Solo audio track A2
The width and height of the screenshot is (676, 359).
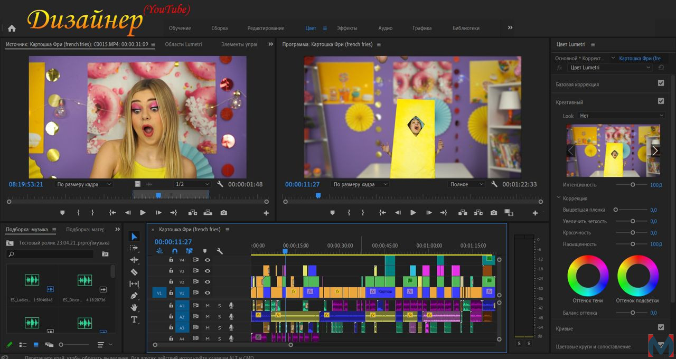[x=220, y=317]
